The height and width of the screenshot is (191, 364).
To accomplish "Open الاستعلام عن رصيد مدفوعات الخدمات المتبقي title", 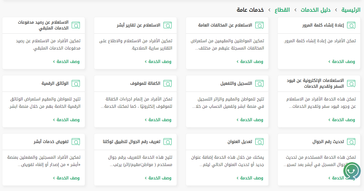I will (43, 25).
